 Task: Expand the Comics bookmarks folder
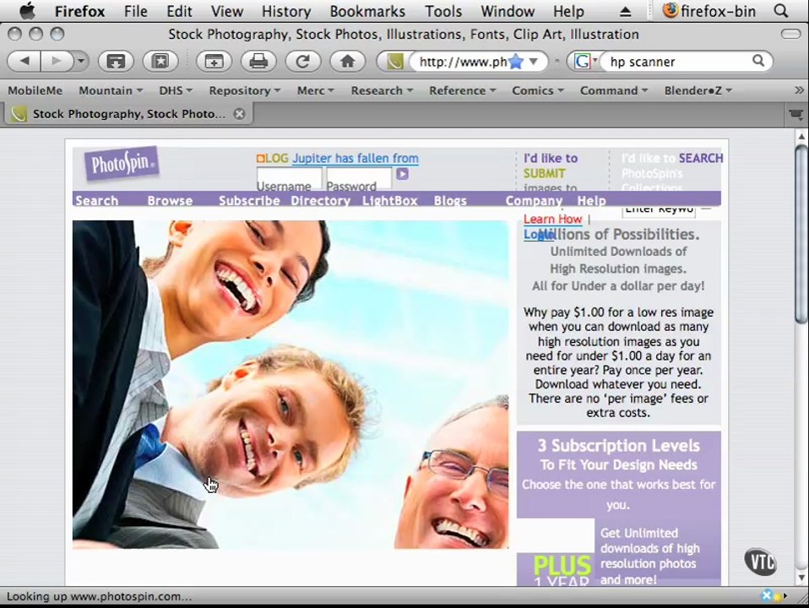point(538,90)
